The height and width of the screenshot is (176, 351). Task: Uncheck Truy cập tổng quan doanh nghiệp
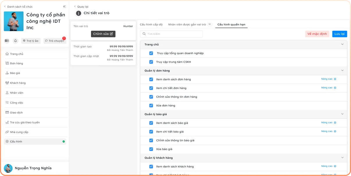tap(151, 53)
